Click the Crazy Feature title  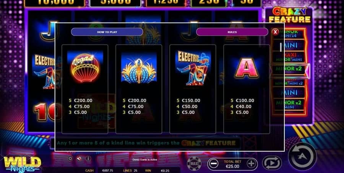tap(290, 15)
